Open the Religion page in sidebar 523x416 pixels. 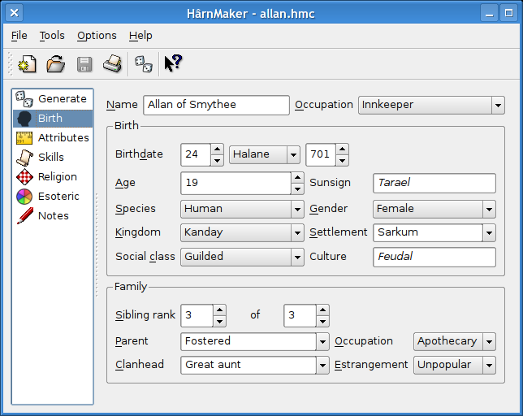[x=53, y=177]
